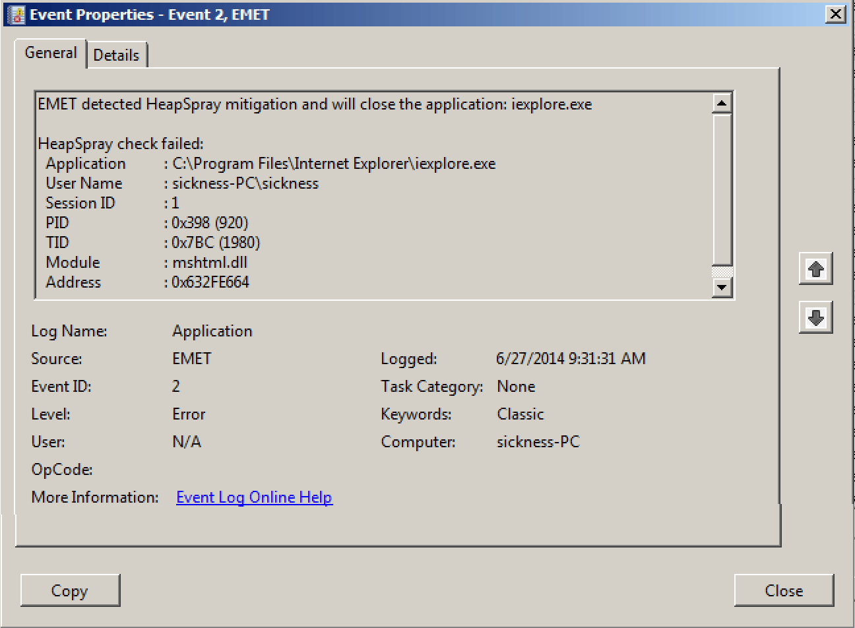Image resolution: width=855 pixels, height=628 pixels.
Task: Click the EMET detected HeapSpray message line
Action: coord(315,104)
